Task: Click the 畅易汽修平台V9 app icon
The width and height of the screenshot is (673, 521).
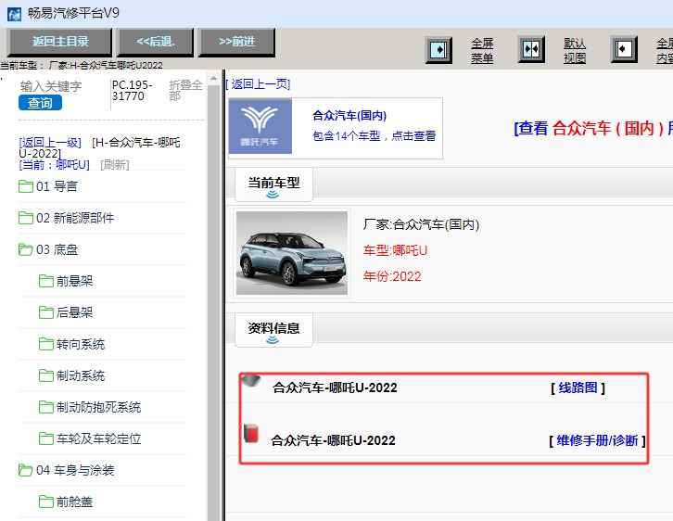Action: (14, 14)
